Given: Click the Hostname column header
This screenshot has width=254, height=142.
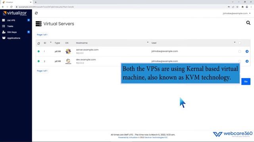Looking at the screenshot, I should [82, 43].
